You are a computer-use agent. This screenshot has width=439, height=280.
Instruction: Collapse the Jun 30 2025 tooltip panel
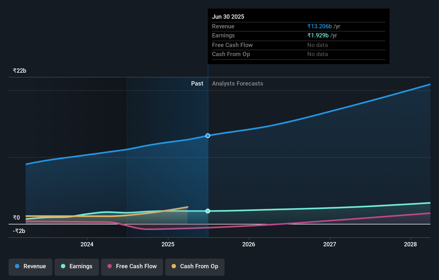pos(228,17)
